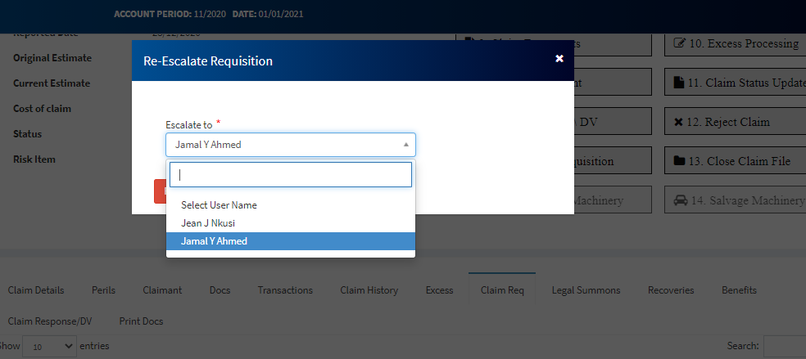Click the Reject Claim X icon
This screenshot has width=806, height=359.
pyautogui.click(x=678, y=122)
